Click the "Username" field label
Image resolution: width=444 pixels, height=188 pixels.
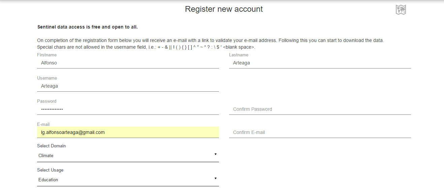pos(47,78)
